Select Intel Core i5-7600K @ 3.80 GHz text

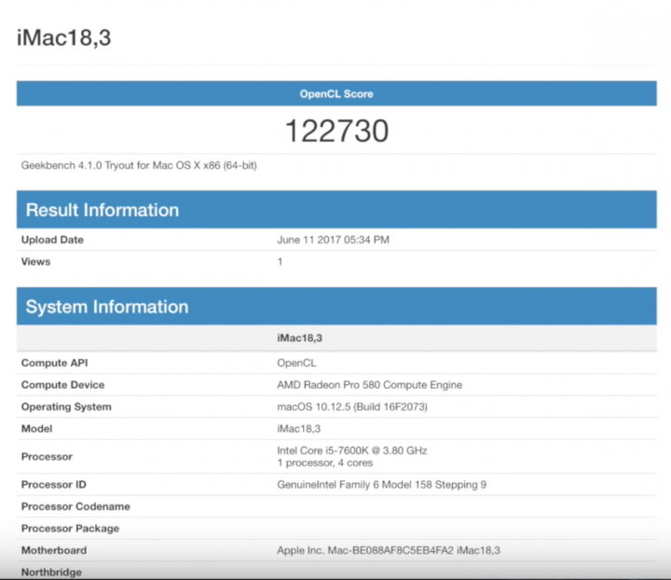[x=351, y=450]
